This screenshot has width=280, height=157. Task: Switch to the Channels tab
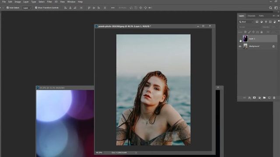(252, 16)
